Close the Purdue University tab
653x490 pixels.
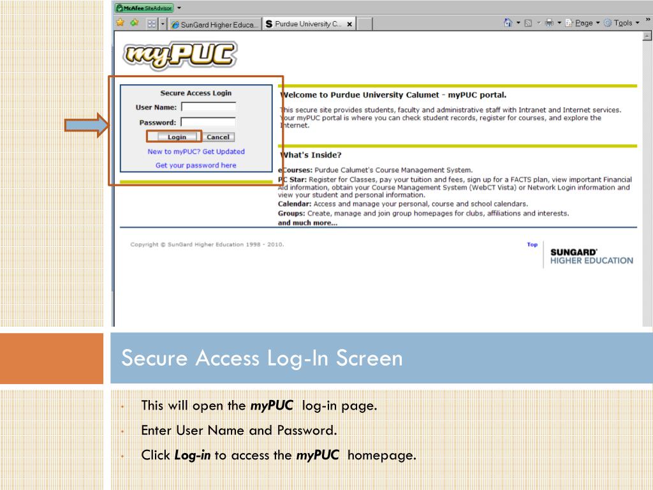click(x=349, y=24)
